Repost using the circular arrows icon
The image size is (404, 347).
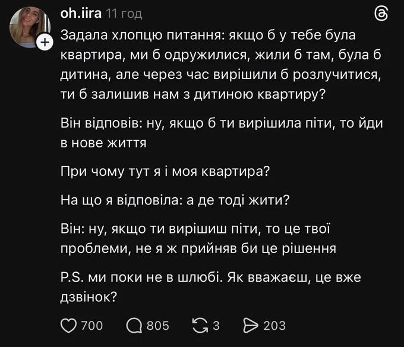[x=200, y=326]
